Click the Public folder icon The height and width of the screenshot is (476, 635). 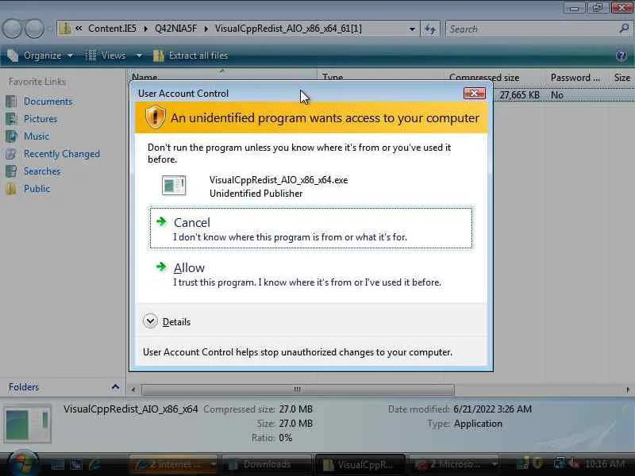pos(11,189)
